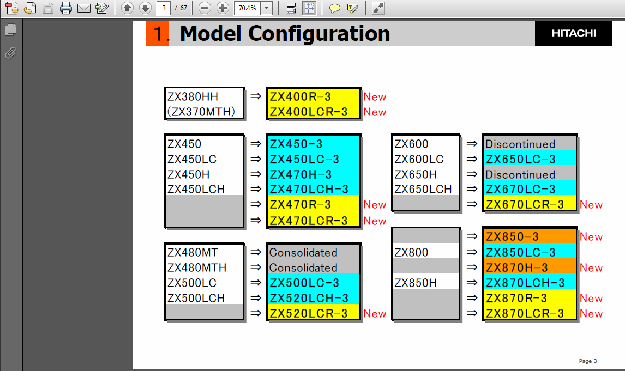Click the zoom percentage field 70.4%
The image size is (625, 371).
coord(247,8)
